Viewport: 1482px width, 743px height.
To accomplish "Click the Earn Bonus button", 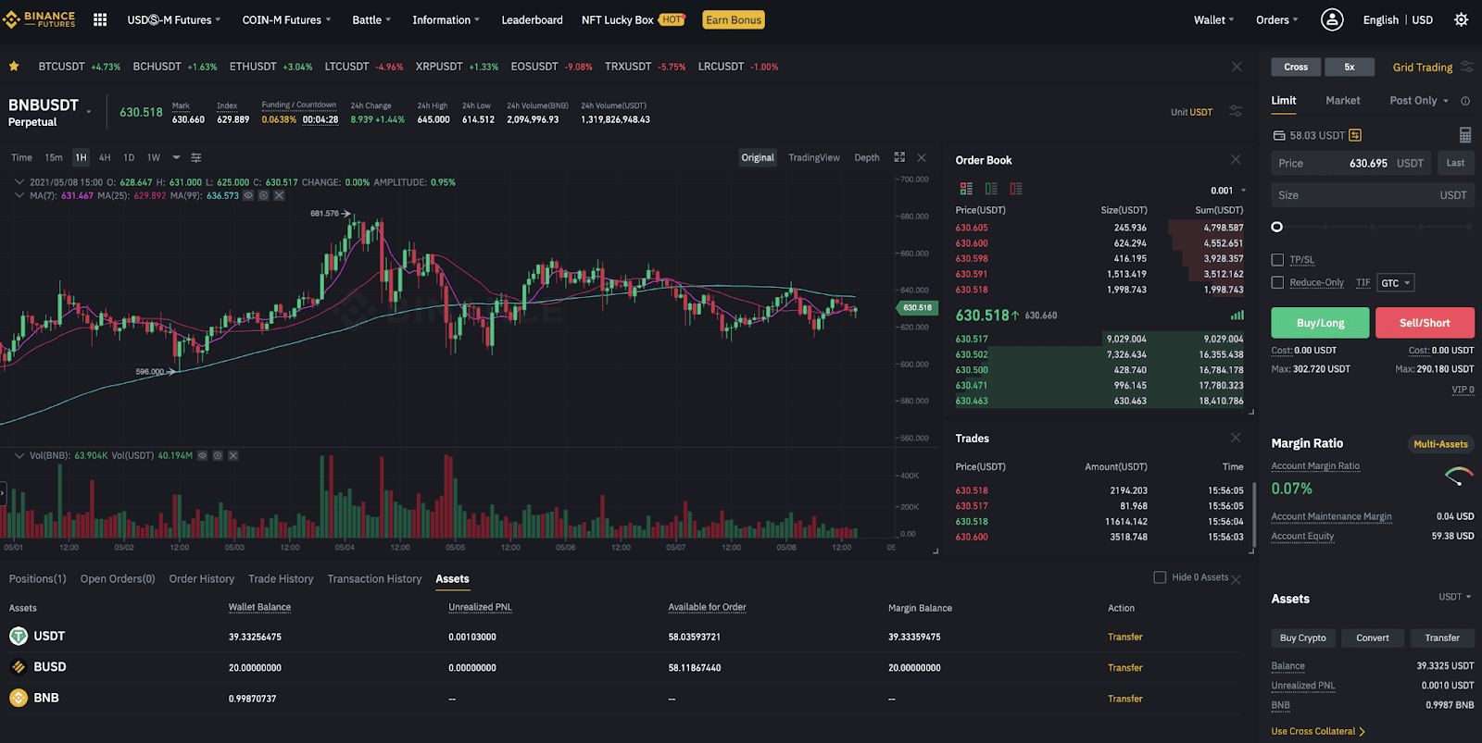I will tap(734, 19).
